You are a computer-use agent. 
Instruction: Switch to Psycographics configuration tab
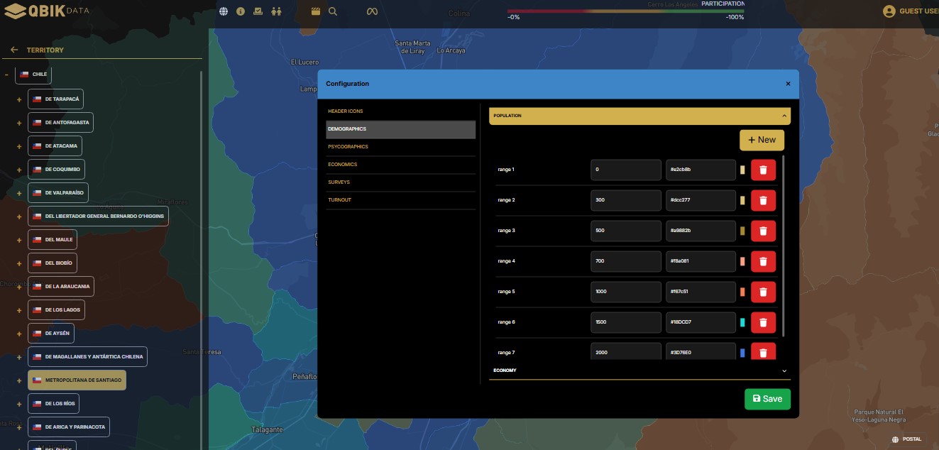(x=348, y=147)
